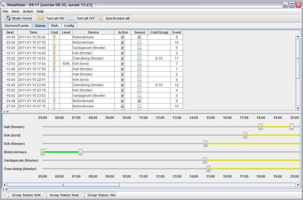
Task: Click the off-bulb icon in the 23:16 Kök (fönster) row
Action: tap(54, 90)
